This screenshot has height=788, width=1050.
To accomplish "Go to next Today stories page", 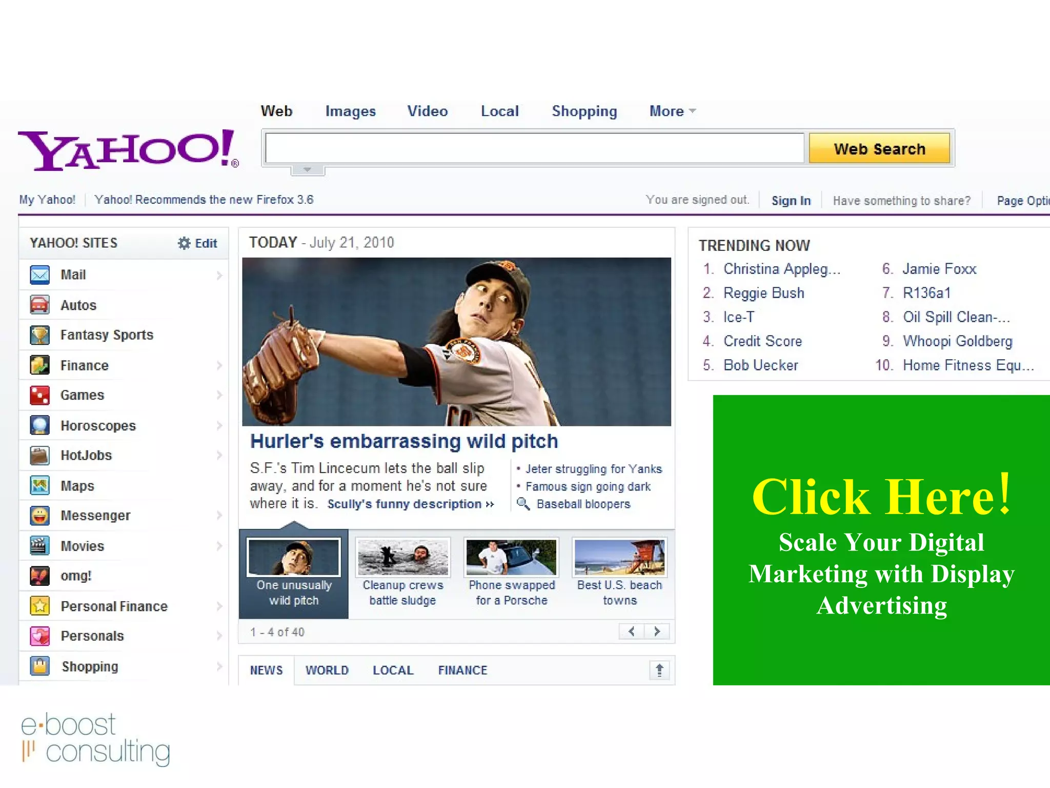I will [657, 632].
